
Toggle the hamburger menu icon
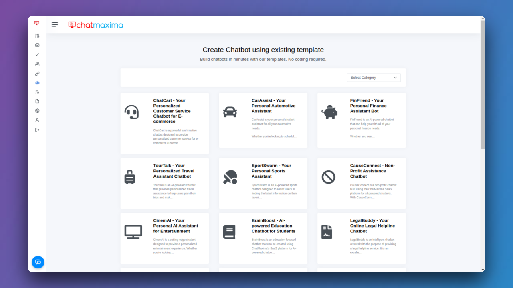point(55,24)
